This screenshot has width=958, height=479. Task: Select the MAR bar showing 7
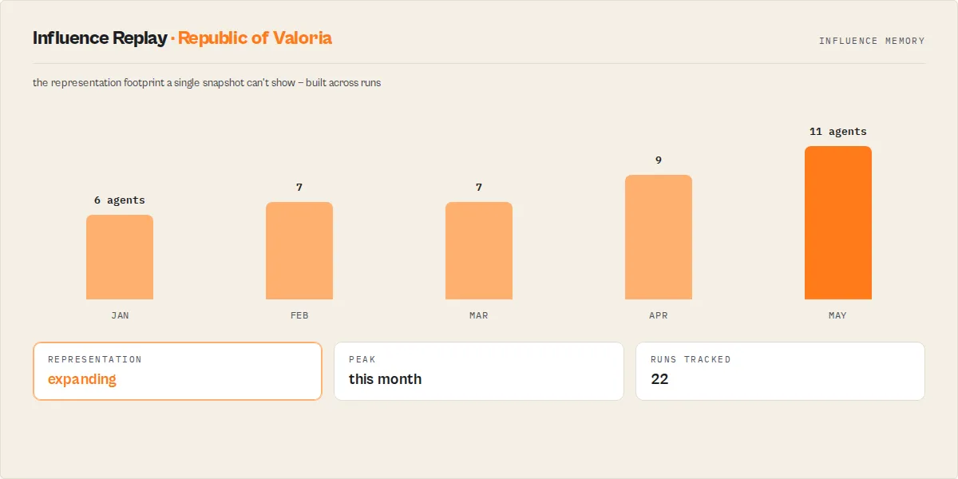(x=479, y=251)
